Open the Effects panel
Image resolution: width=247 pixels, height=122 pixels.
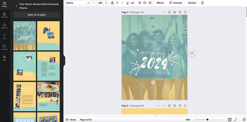[160, 3]
